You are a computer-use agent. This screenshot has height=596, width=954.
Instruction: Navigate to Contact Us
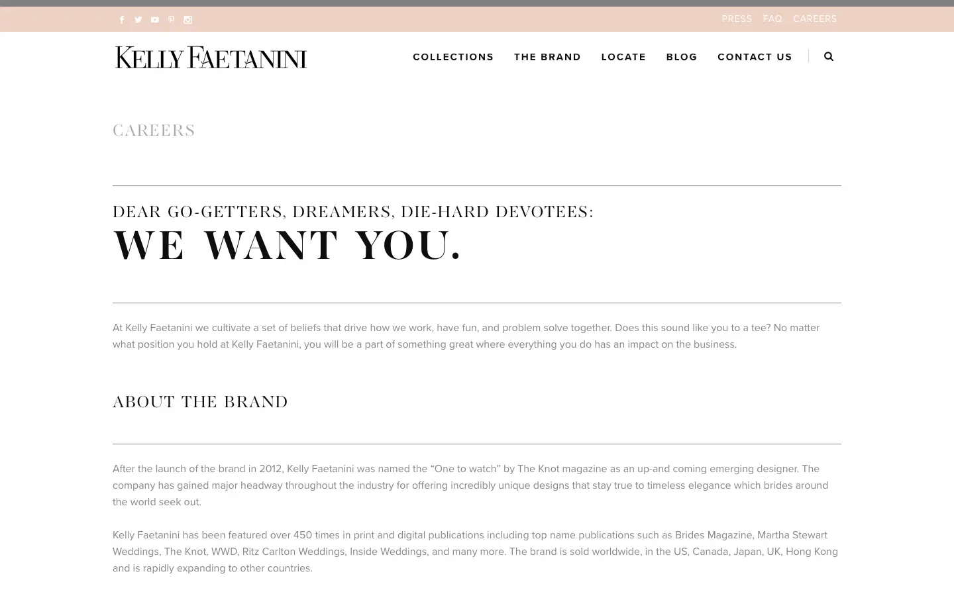755,57
